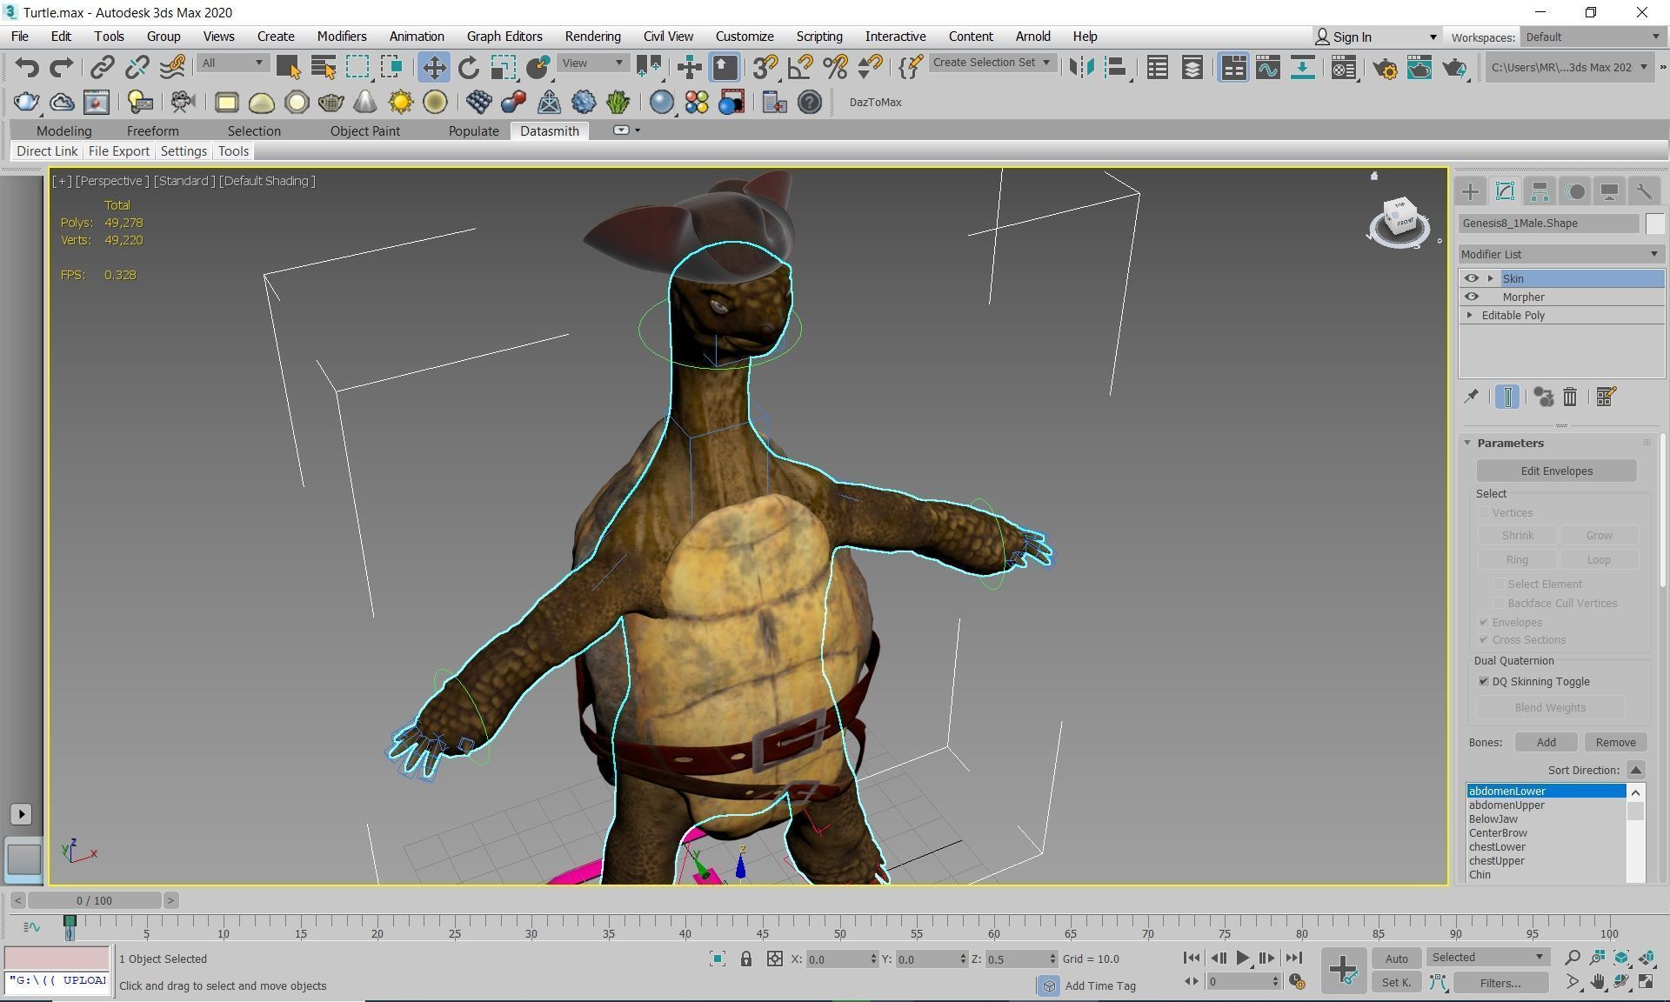The width and height of the screenshot is (1670, 1002).
Task: Open the Create command panel tab
Action: (1470, 191)
